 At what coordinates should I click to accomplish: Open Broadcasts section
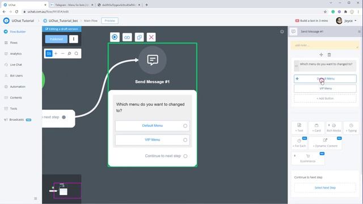[x=16, y=120]
